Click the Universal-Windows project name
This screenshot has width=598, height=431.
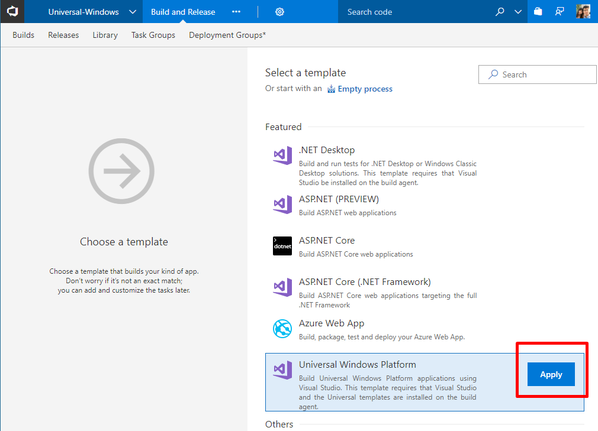(x=83, y=12)
